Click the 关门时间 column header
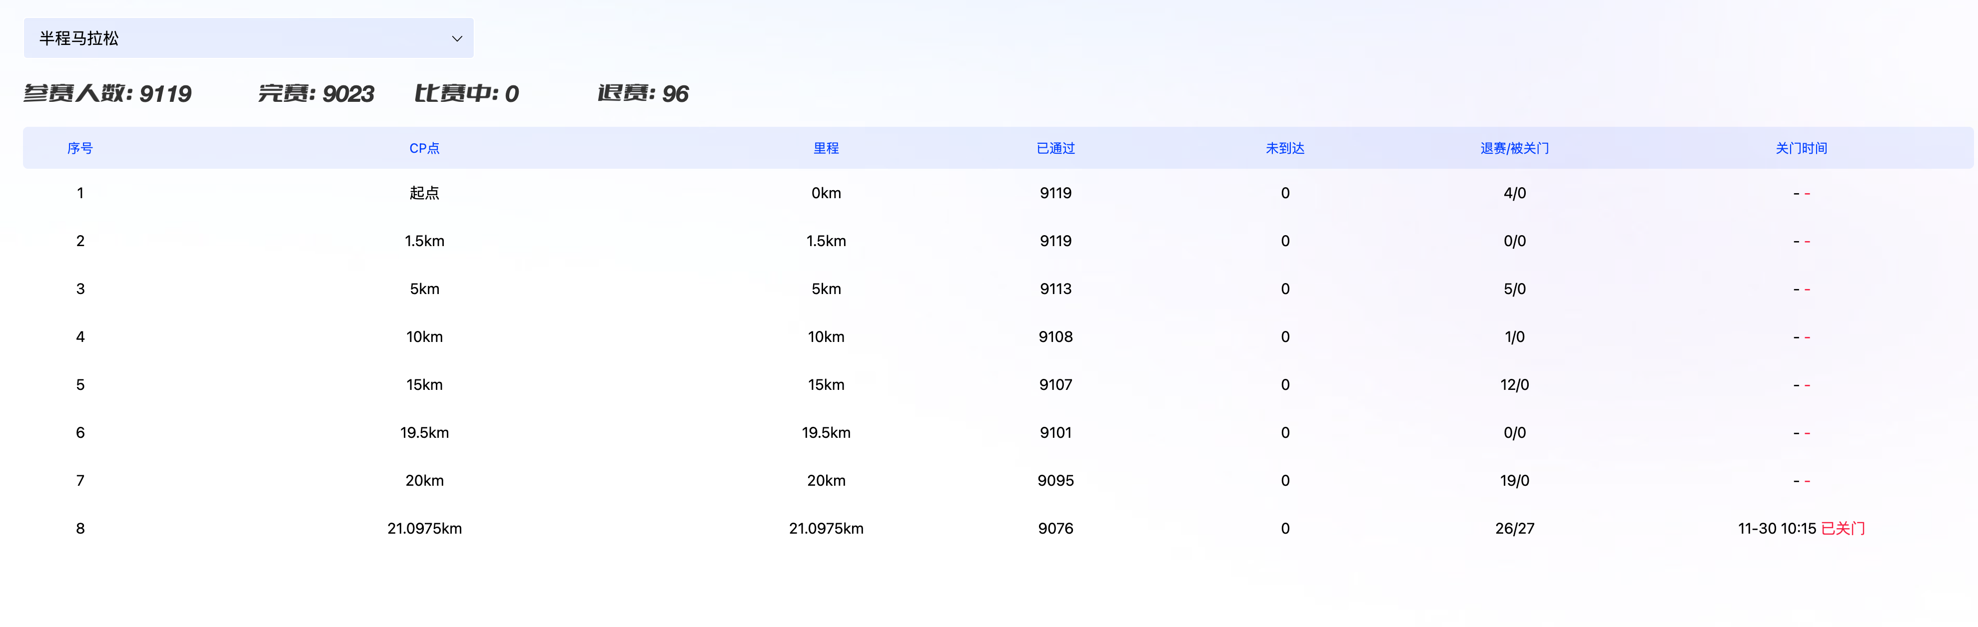 click(1801, 148)
